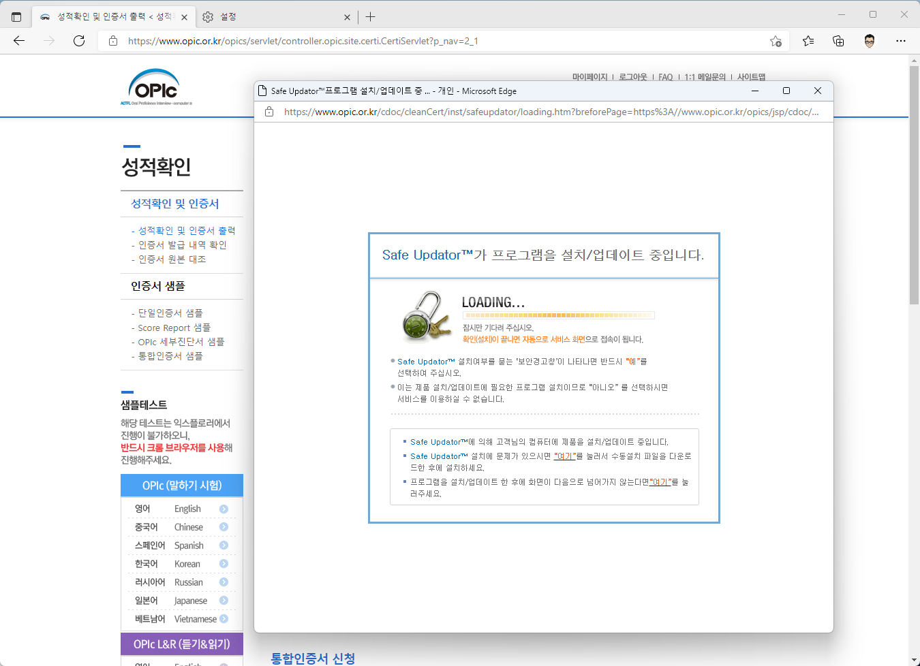Image resolution: width=920 pixels, height=666 pixels.
Task: Go back with the browser back arrow
Action: (19, 41)
